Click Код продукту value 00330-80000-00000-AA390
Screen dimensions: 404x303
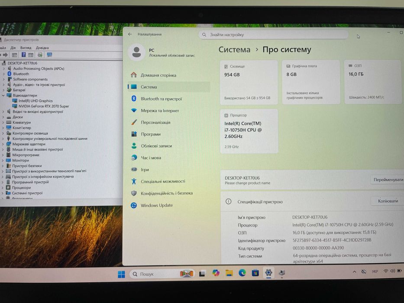click(318, 248)
